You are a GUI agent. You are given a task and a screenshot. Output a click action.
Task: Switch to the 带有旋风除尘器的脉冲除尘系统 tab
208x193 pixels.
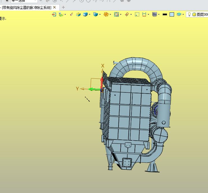point(27,7)
